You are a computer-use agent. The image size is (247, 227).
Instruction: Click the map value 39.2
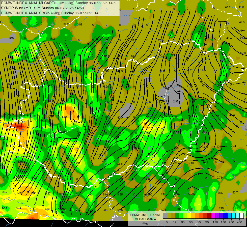point(66,24)
